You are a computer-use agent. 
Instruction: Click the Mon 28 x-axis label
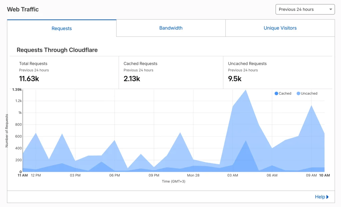click(x=193, y=175)
